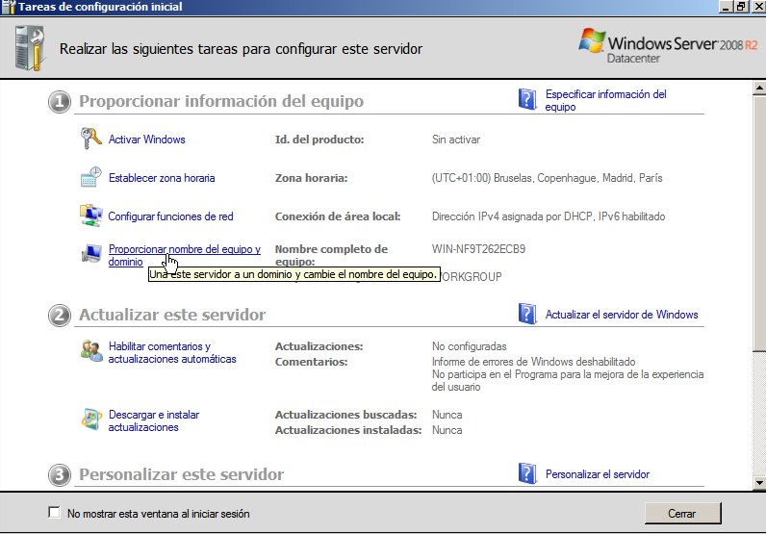Open Activar Windows link
The height and width of the screenshot is (534, 766).
[x=146, y=140]
